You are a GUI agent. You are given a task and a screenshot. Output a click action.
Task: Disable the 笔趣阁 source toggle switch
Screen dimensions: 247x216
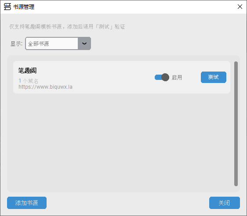pyautogui.click(x=162, y=77)
